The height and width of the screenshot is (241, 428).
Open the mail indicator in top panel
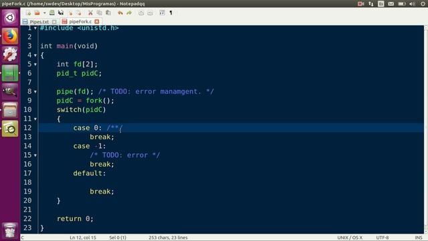point(391,3)
